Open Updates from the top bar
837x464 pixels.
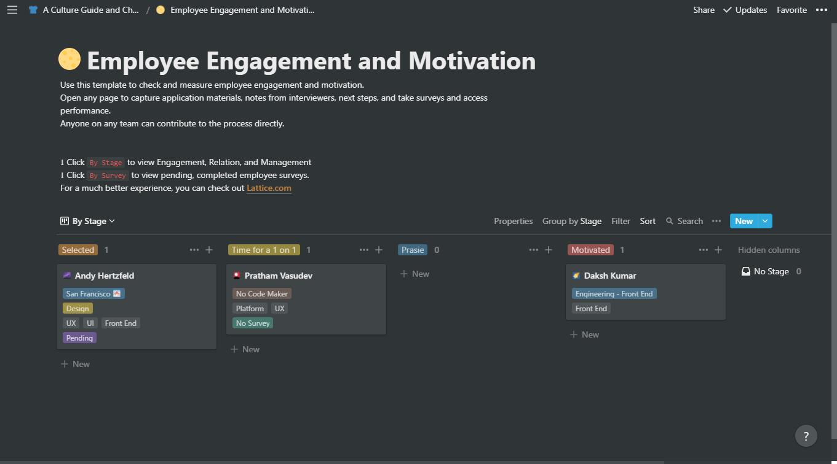[x=745, y=9]
